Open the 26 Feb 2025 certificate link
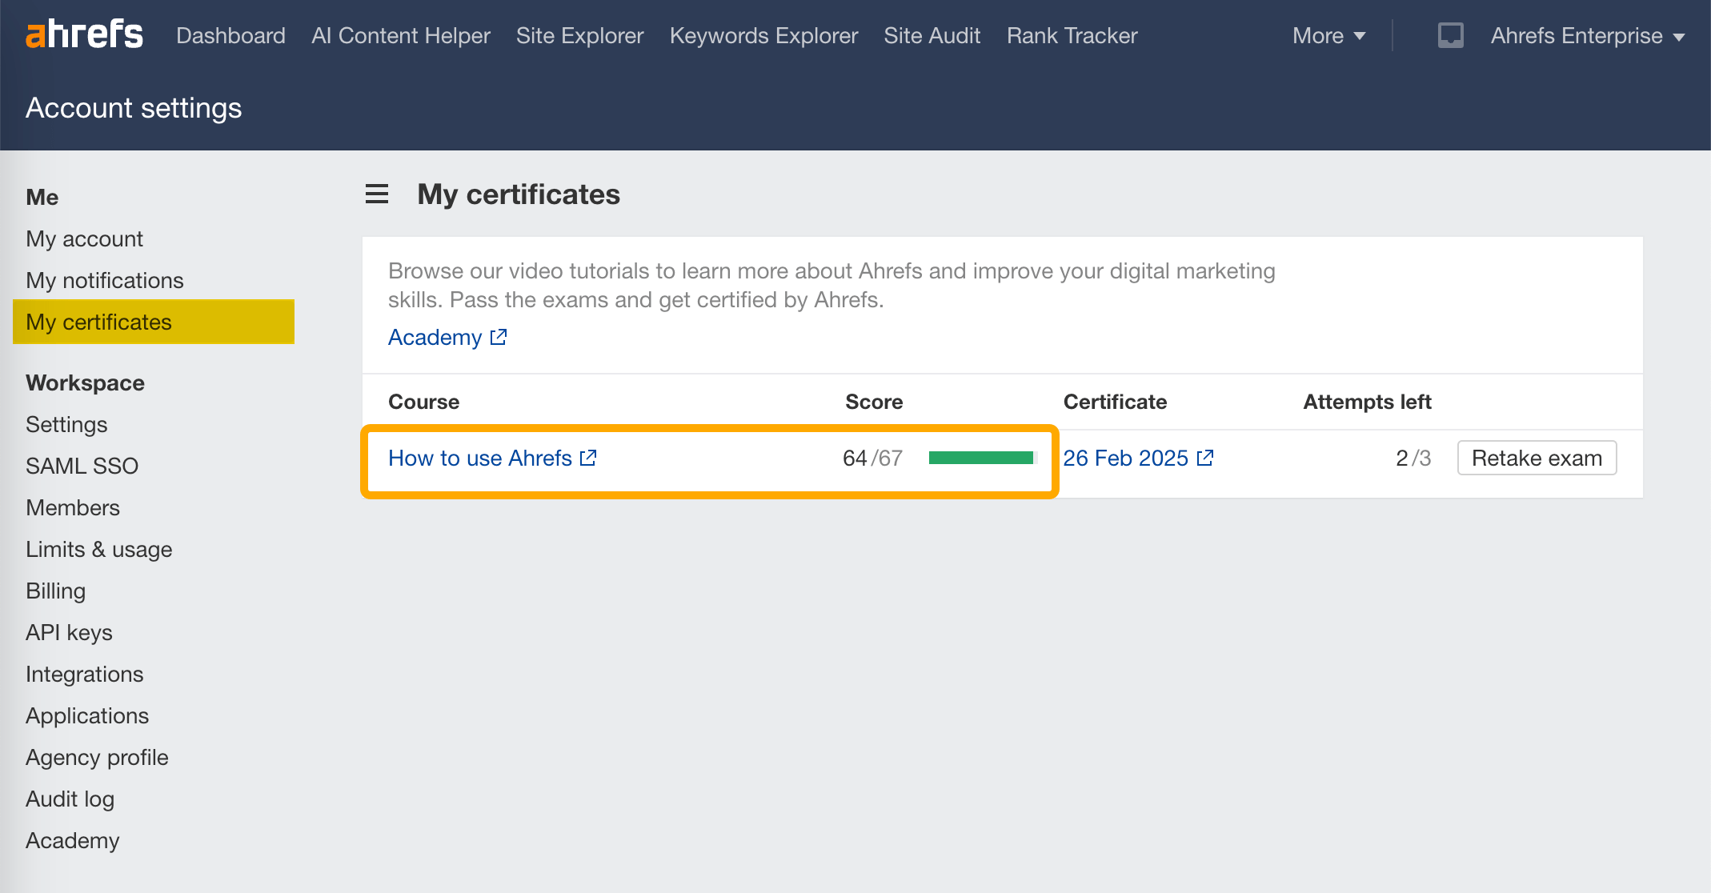The image size is (1711, 893). point(1139,458)
